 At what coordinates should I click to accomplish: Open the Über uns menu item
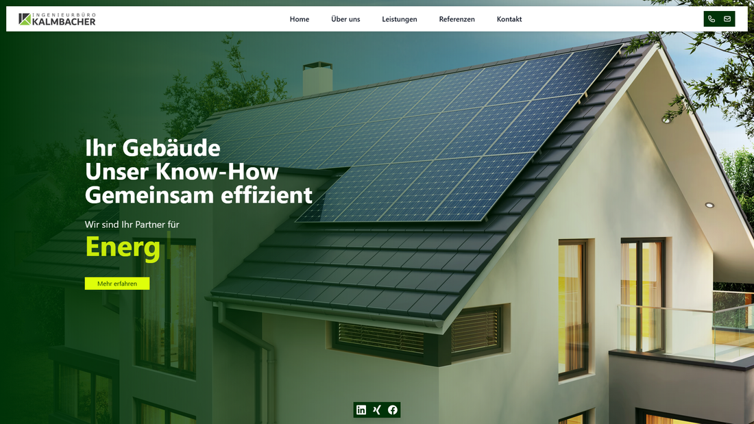(x=345, y=19)
